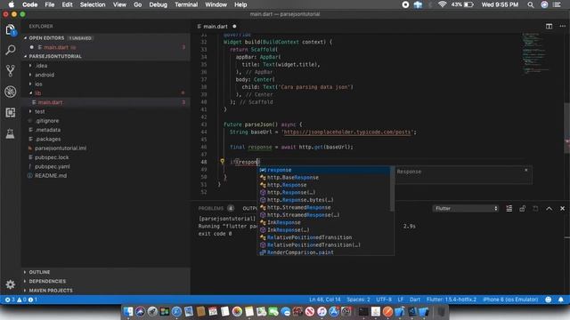
Task: Open the Test beaker view in activity bar
Action: click(x=10, y=133)
